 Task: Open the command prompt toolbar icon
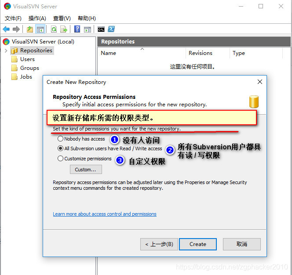click(x=101, y=29)
